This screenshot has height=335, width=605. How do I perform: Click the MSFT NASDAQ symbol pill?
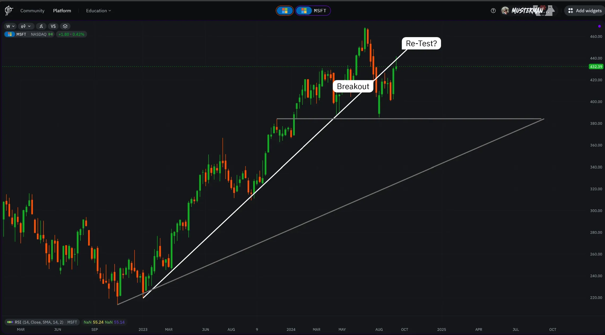click(29, 34)
